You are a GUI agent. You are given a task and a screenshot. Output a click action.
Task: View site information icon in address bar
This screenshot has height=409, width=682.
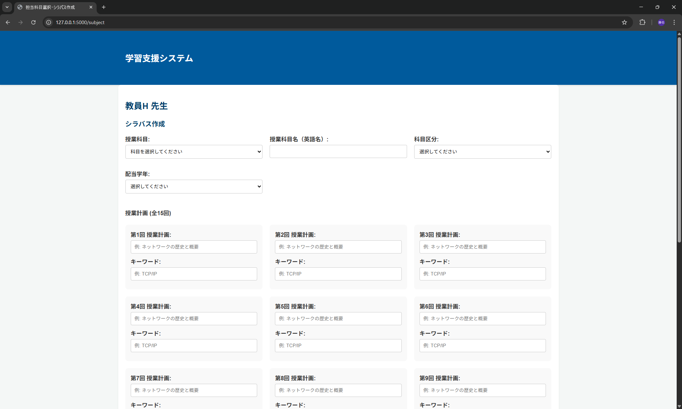tap(49, 22)
